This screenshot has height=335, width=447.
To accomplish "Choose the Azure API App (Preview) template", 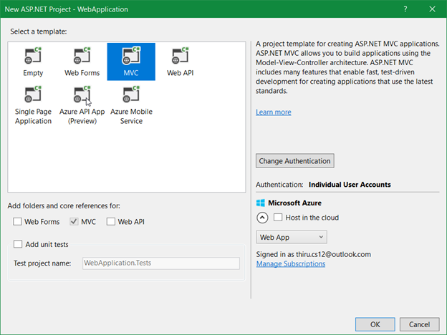I will coord(82,105).
